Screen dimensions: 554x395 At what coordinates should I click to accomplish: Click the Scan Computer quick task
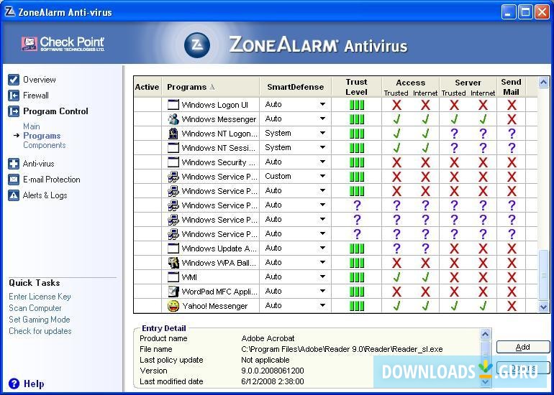coord(35,308)
